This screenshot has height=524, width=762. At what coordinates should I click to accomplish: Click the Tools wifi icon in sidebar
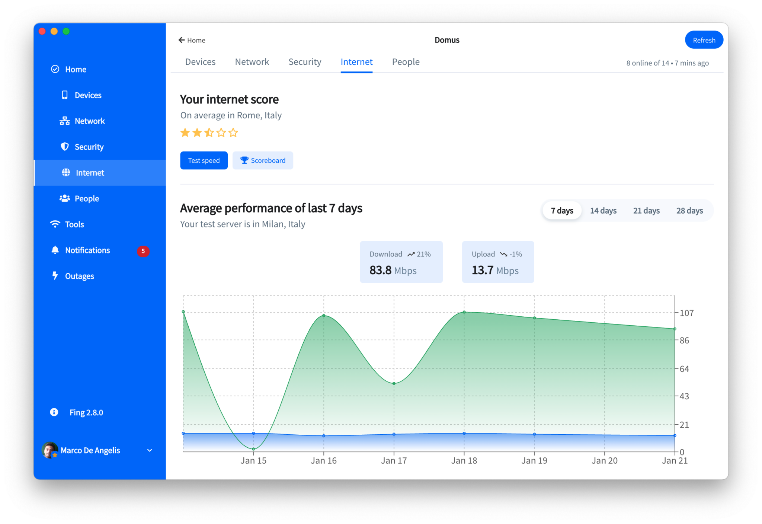[55, 224]
